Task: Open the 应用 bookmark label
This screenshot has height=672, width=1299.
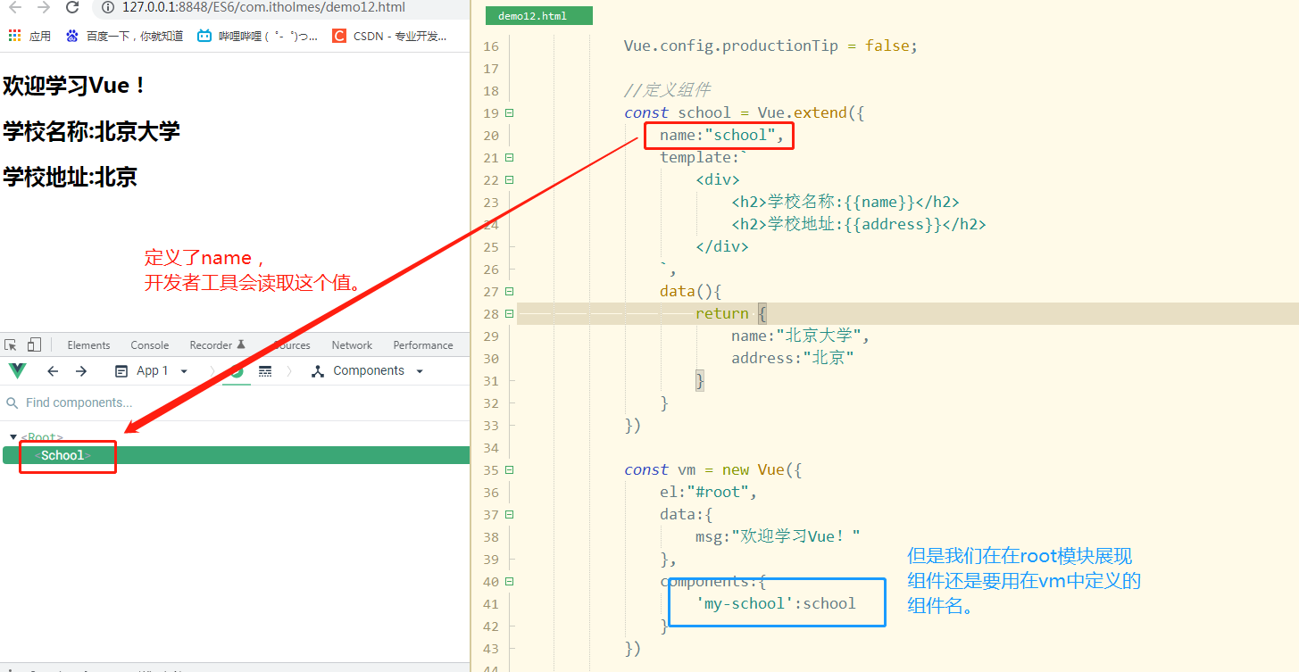Action: click(x=39, y=36)
